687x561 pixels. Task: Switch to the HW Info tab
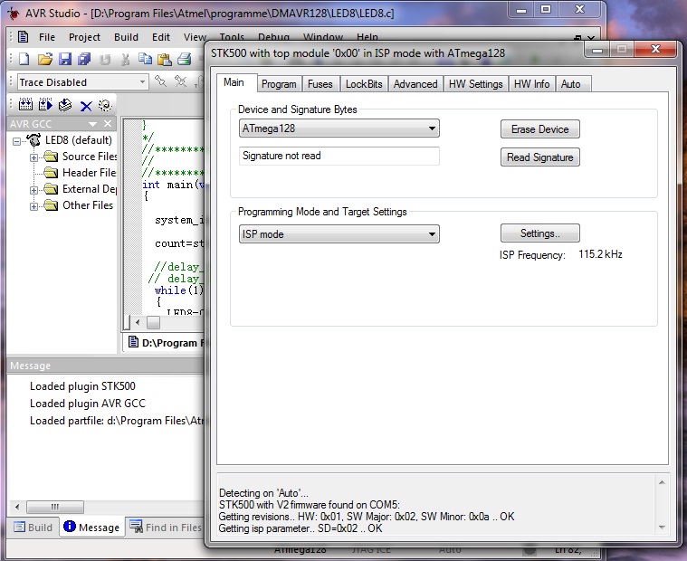pos(532,84)
